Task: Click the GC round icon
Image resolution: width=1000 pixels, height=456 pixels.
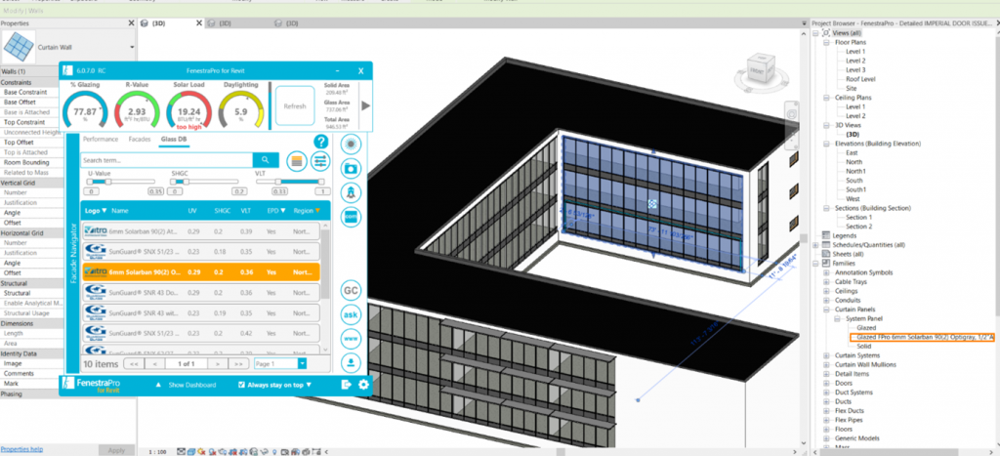Action: click(x=351, y=290)
